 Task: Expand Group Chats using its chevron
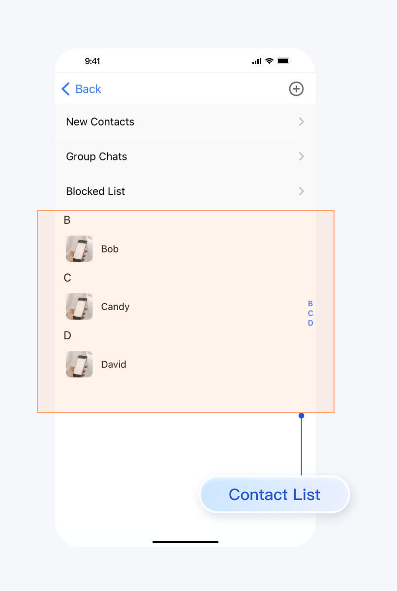(x=301, y=156)
